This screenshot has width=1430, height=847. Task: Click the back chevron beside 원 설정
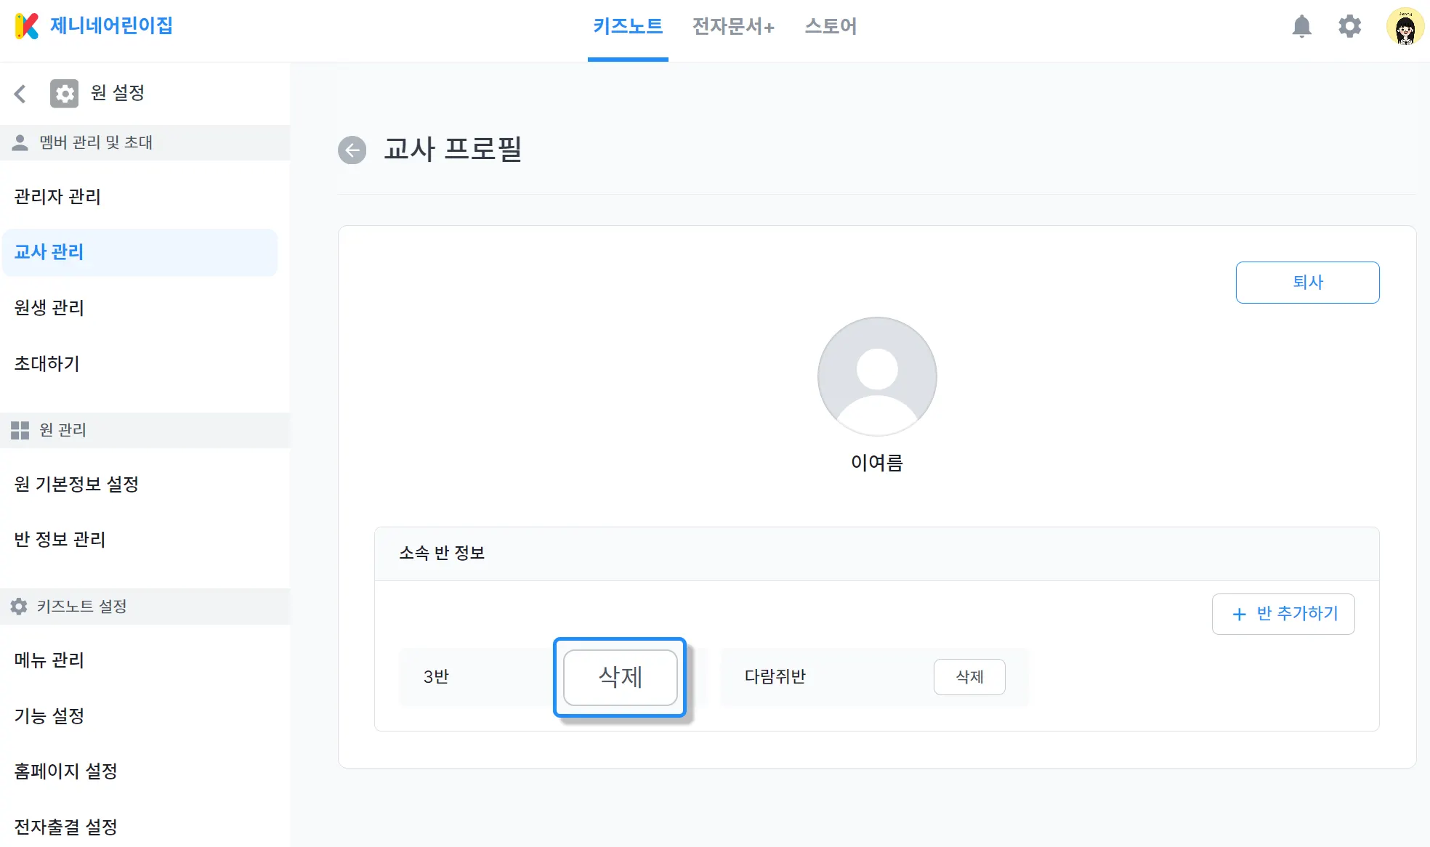click(x=20, y=93)
